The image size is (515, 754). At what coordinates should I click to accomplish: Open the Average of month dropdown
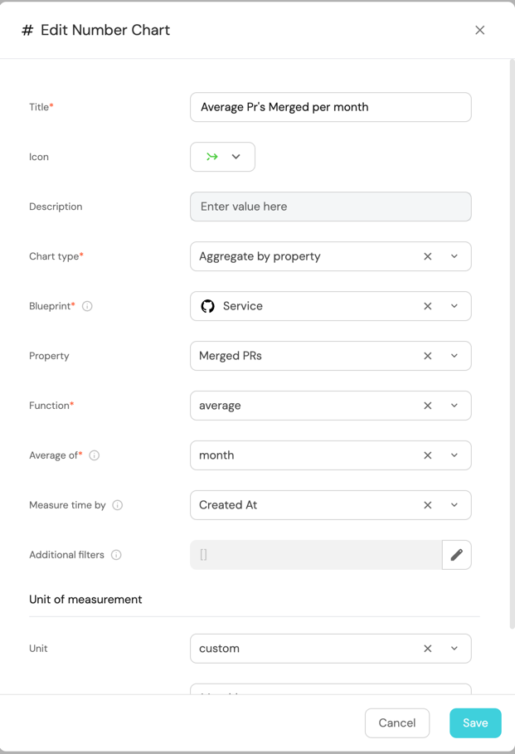click(x=454, y=455)
